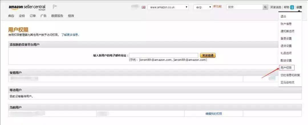Open the 设置 menu
Viewport: 308px width, 125px height.
[299, 7]
